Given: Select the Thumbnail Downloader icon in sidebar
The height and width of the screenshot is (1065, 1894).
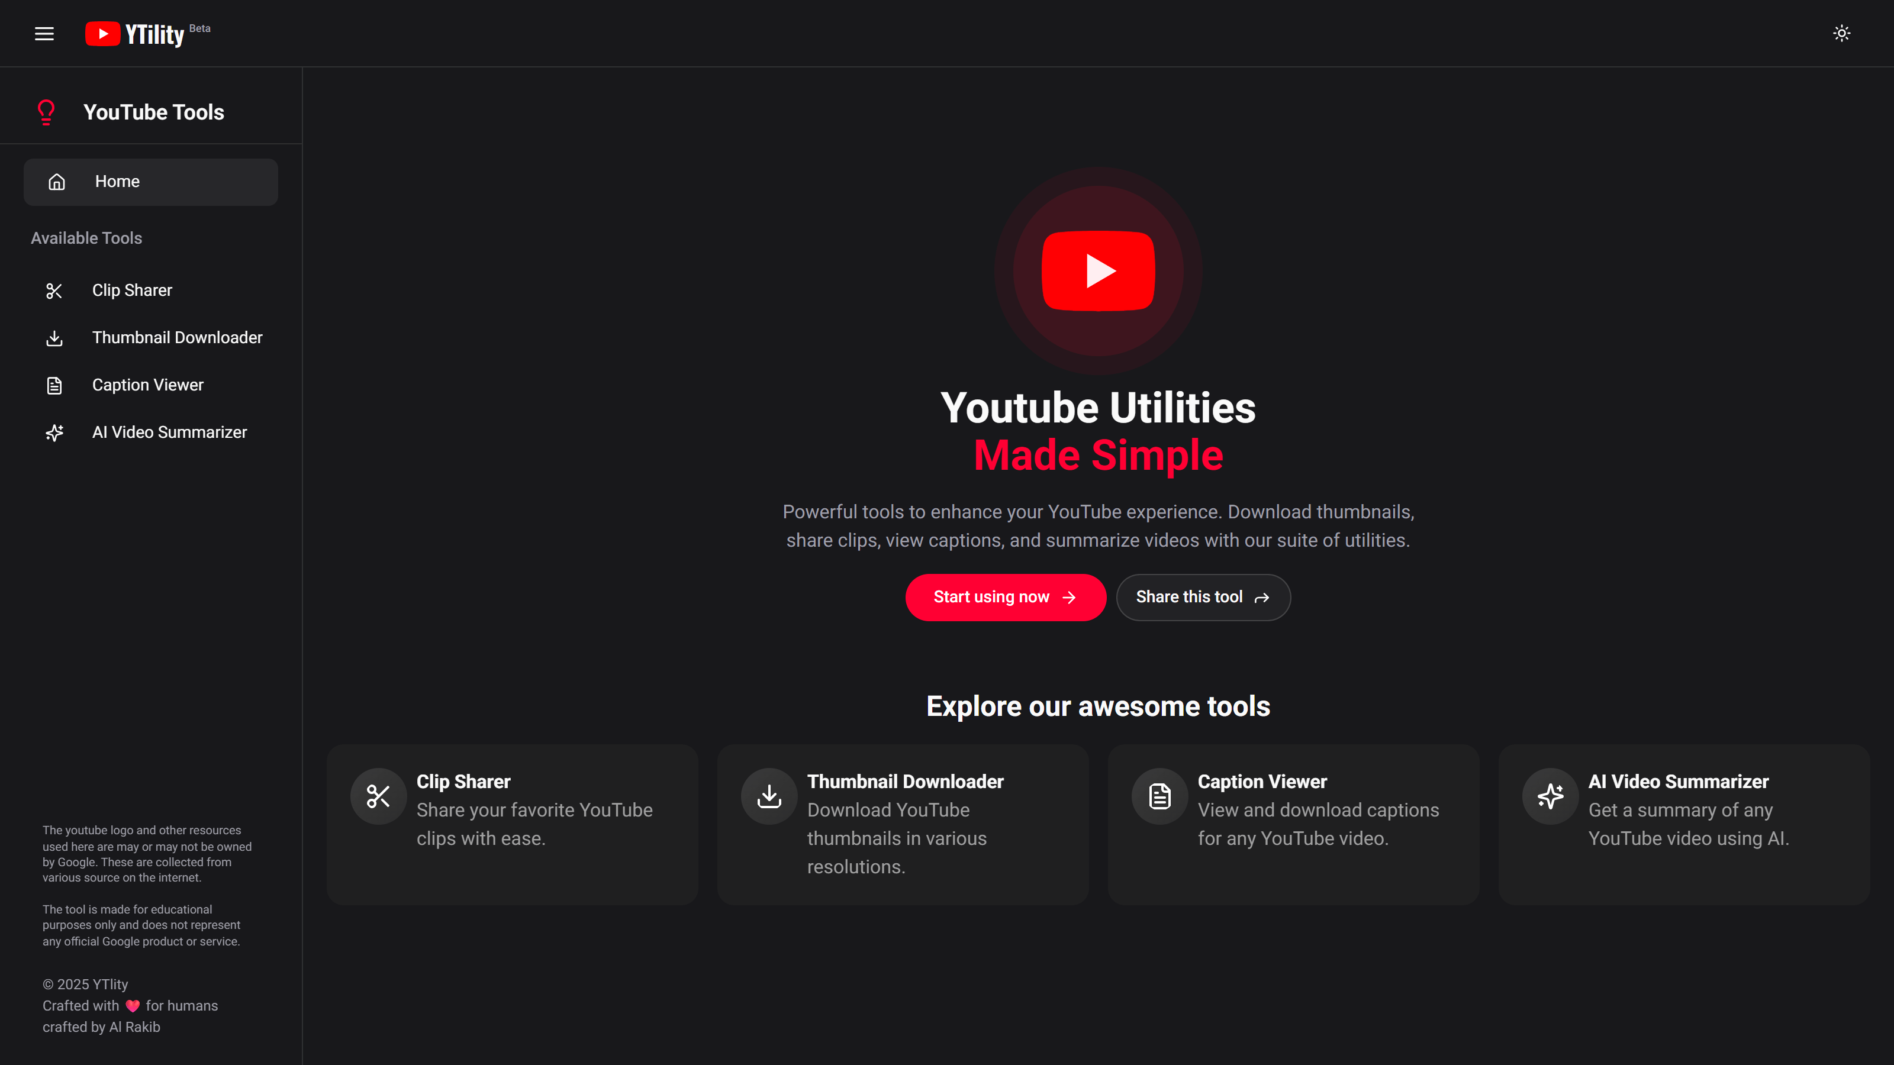Looking at the screenshot, I should point(54,338).
